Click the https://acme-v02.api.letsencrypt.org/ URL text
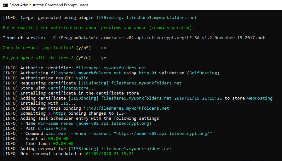Viewport: 282px width, 161px height. point(163,133)
